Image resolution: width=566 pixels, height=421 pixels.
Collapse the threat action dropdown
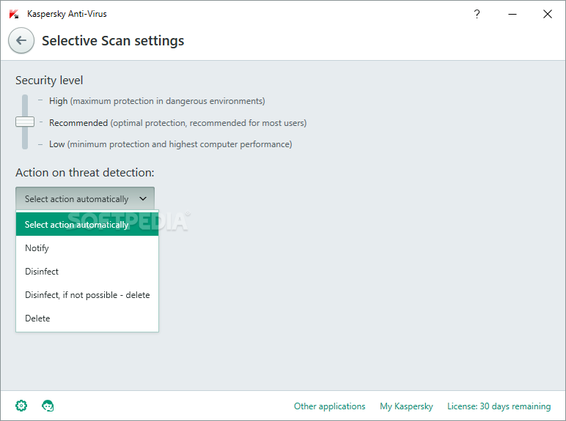pos(85,198)
